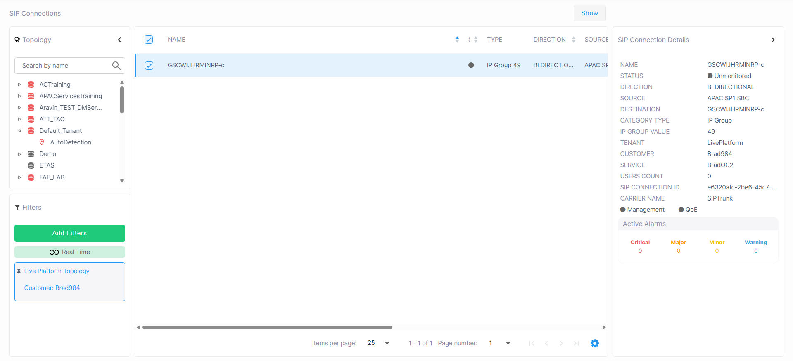This screenshot has width=793, height=361.
Task: Click the Add Filters button
Action: tap(70, 233)
